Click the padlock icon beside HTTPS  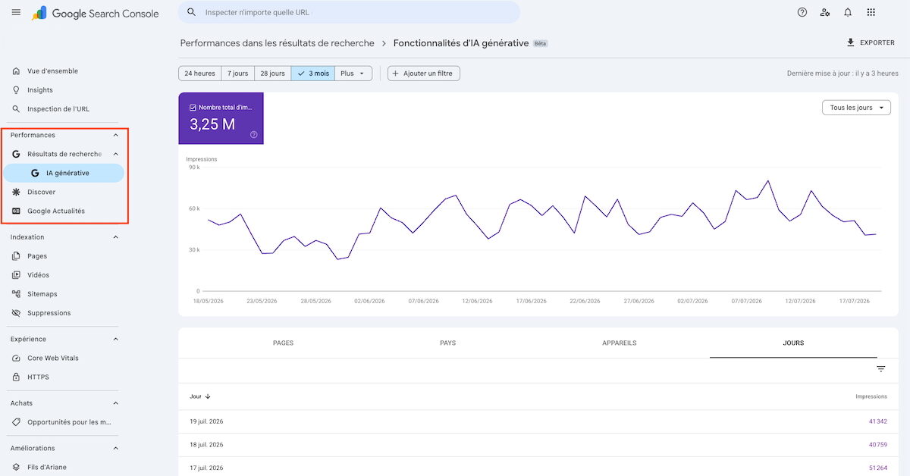point(16,377)
